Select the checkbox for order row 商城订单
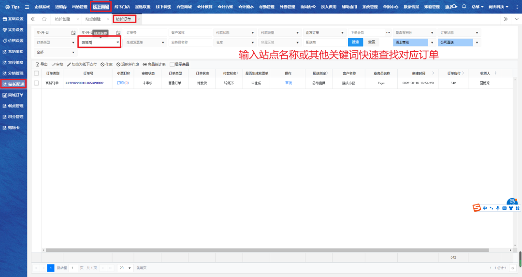 (x=36, y=83)
